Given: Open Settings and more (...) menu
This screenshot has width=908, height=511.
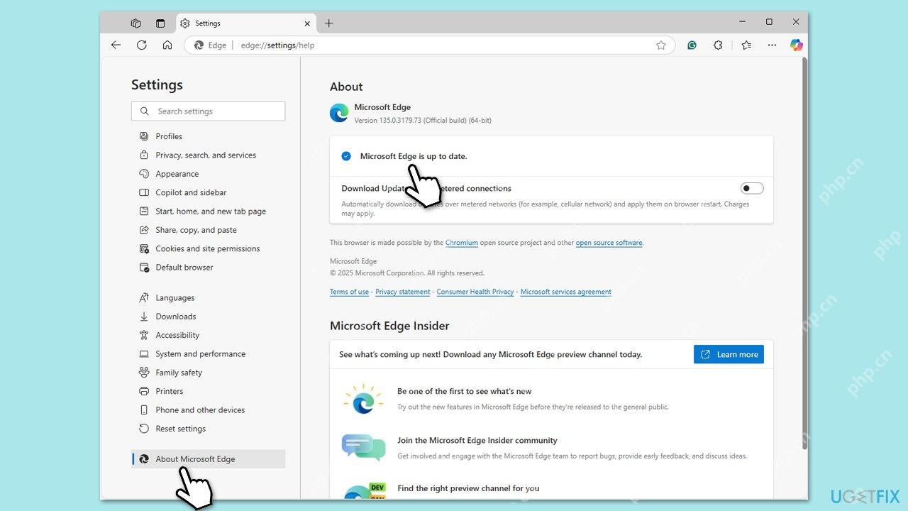Looking at the screenshot, I should [772, 45].
